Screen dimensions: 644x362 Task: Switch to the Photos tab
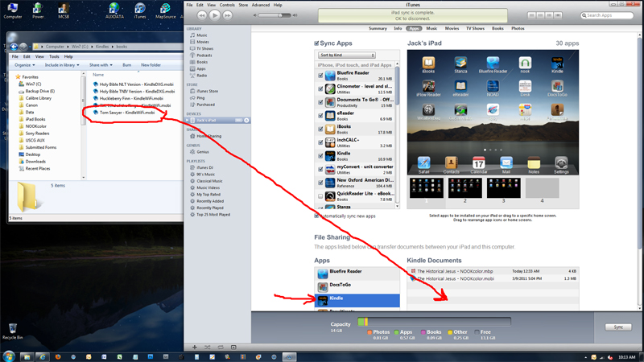518,28
